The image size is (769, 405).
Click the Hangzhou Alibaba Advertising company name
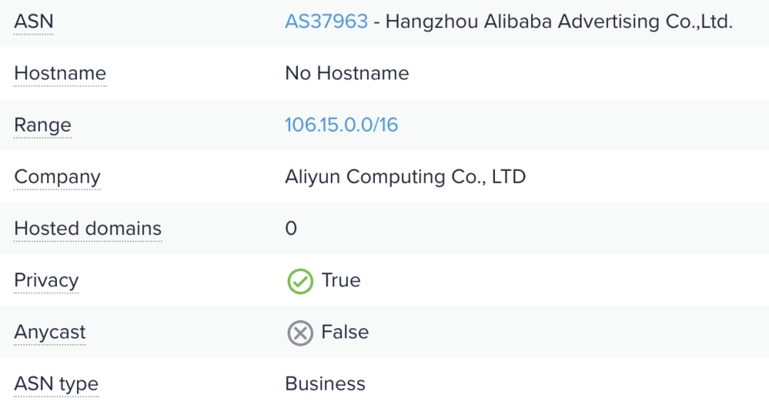pyautogui.click(x=558, y=22)
